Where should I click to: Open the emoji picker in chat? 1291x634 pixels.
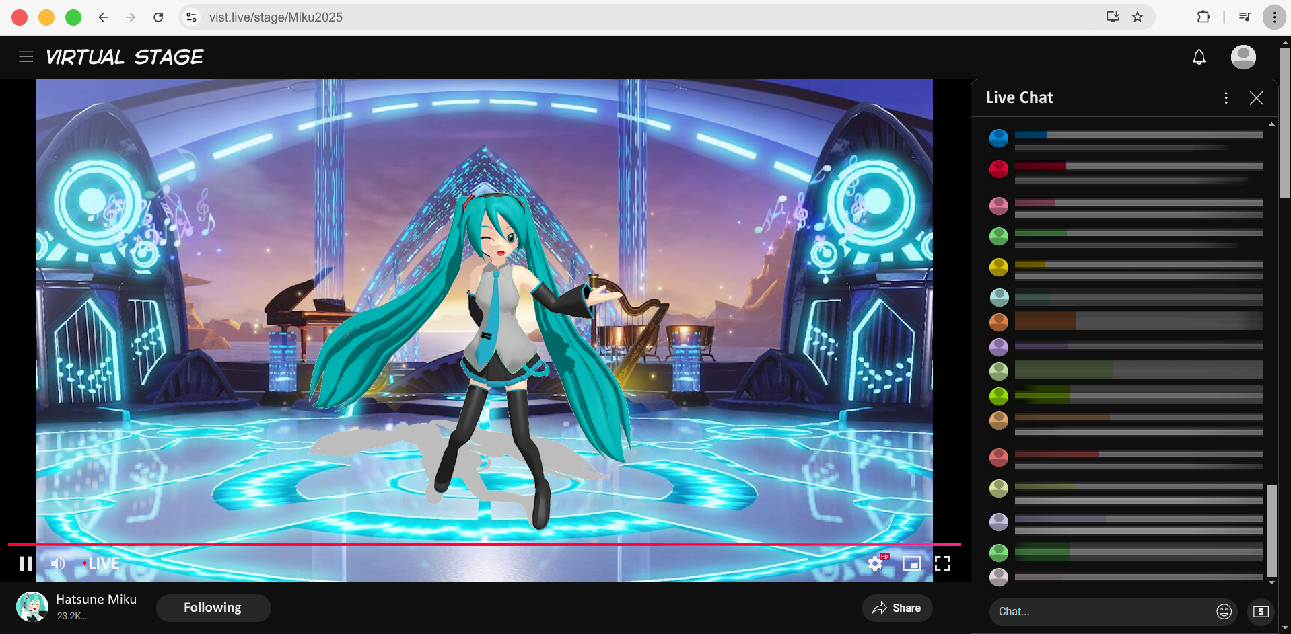click(1224, 611)
